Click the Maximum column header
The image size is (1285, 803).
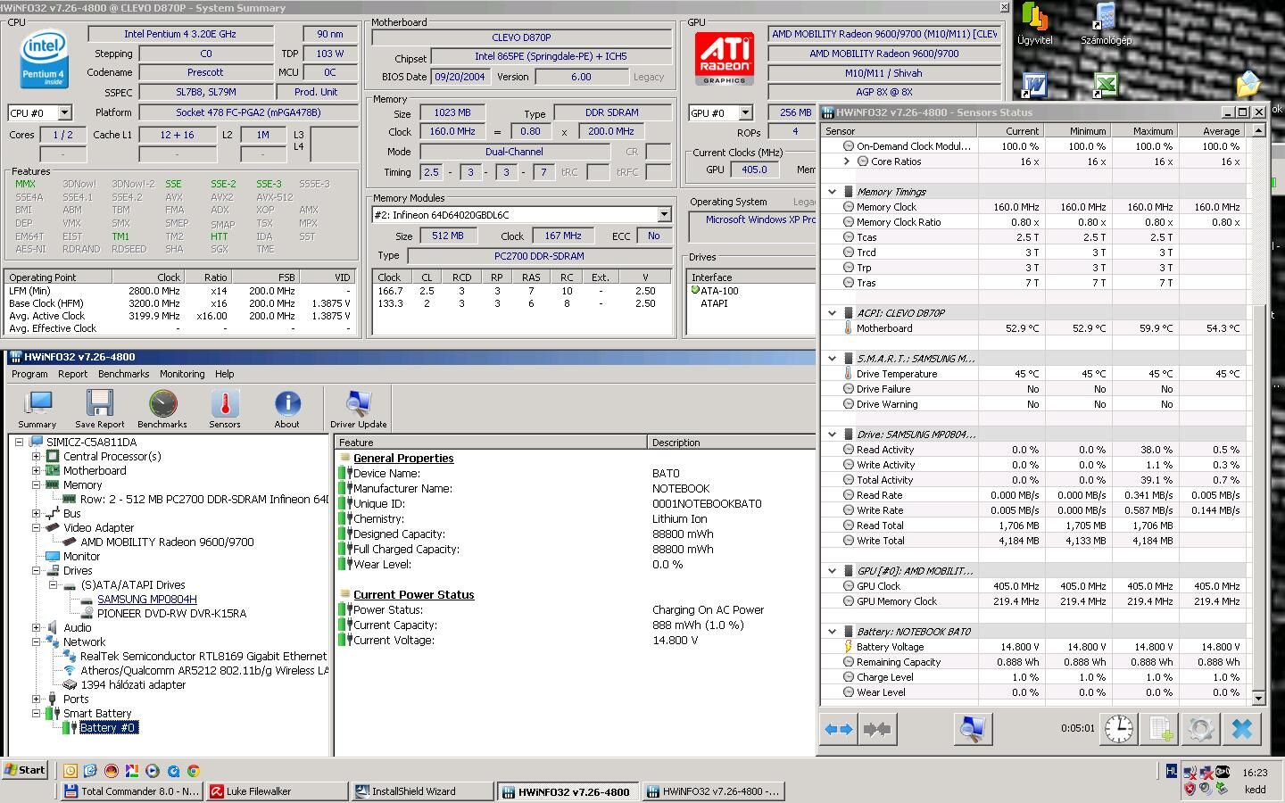(x=1144, y=130)
